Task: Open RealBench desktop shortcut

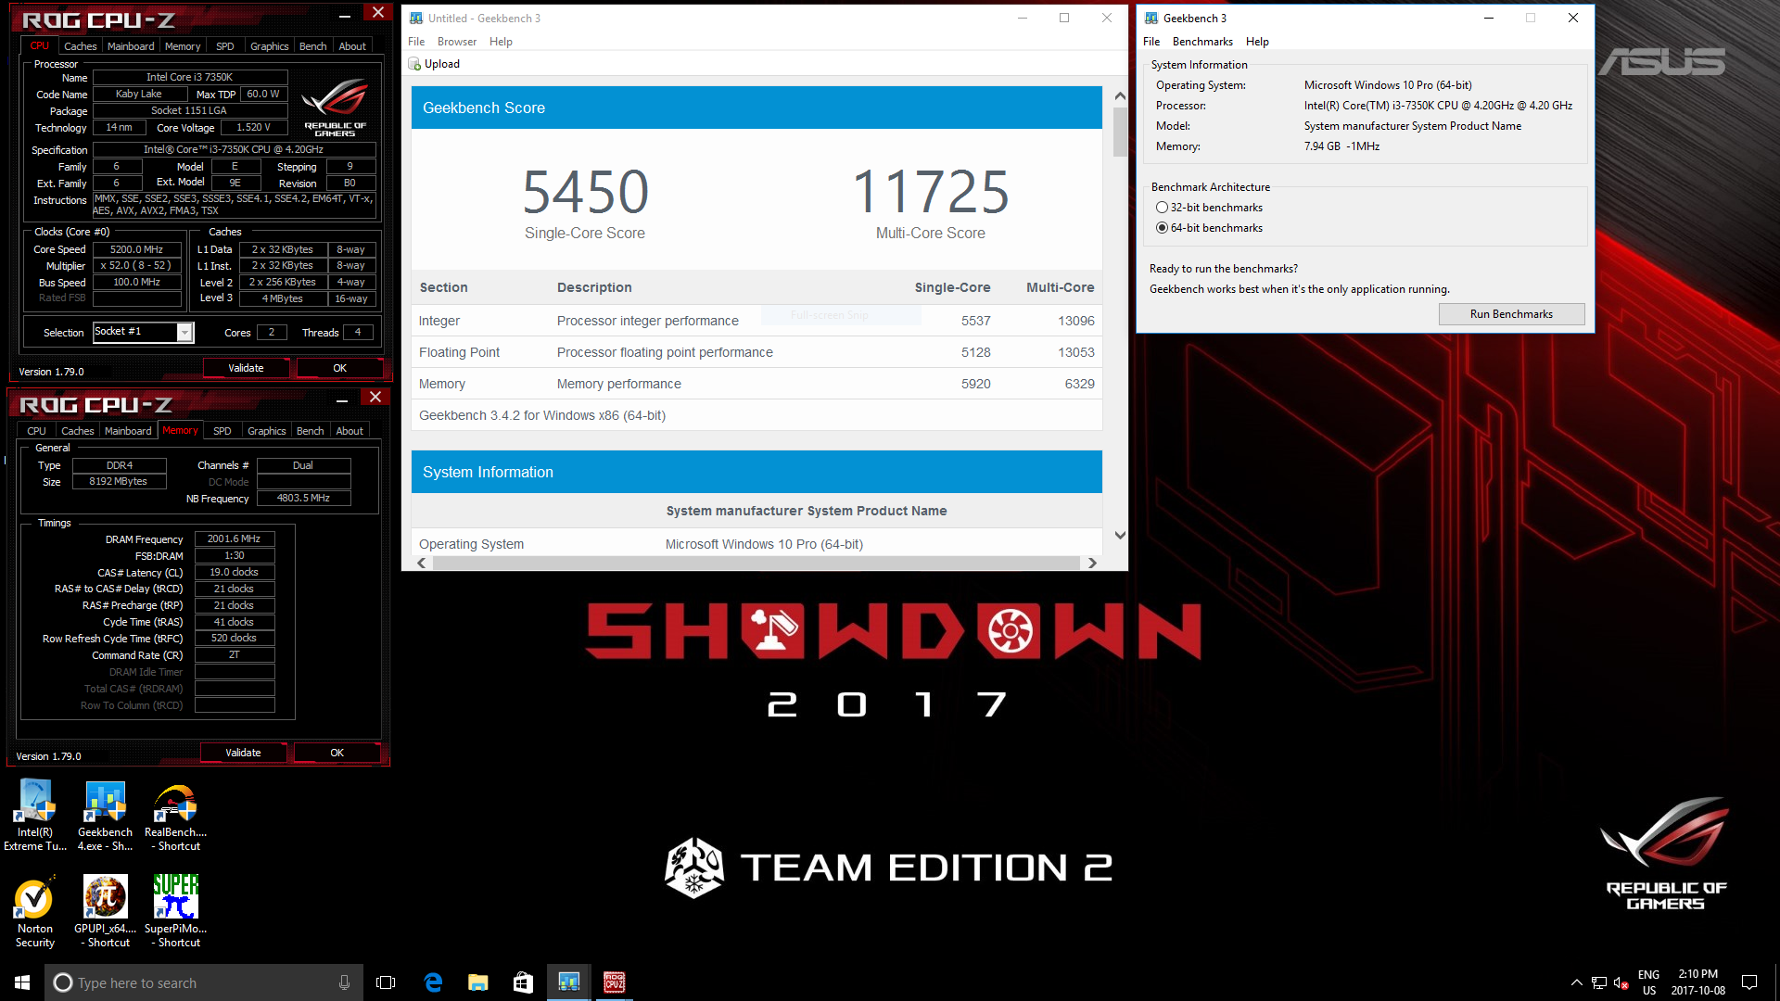Action: (175, 816)
